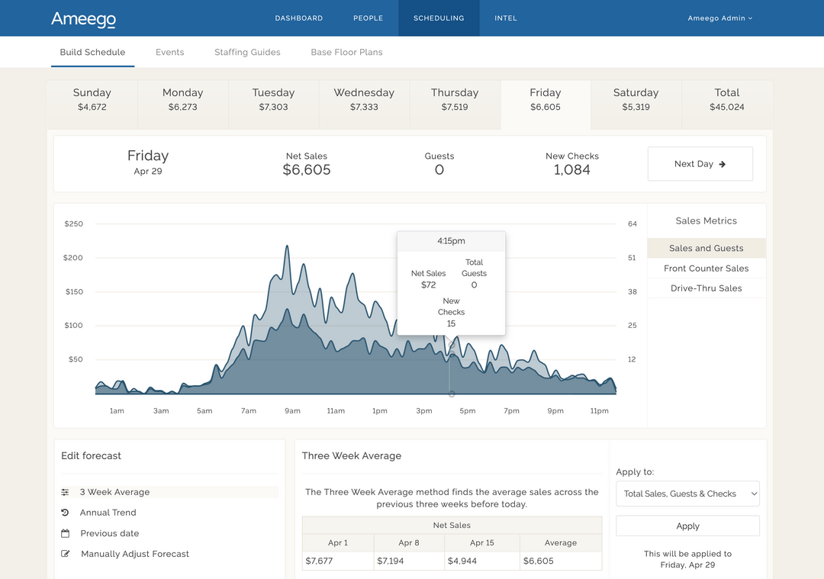Show Drive-Thru Sales metric

point(706,288)
